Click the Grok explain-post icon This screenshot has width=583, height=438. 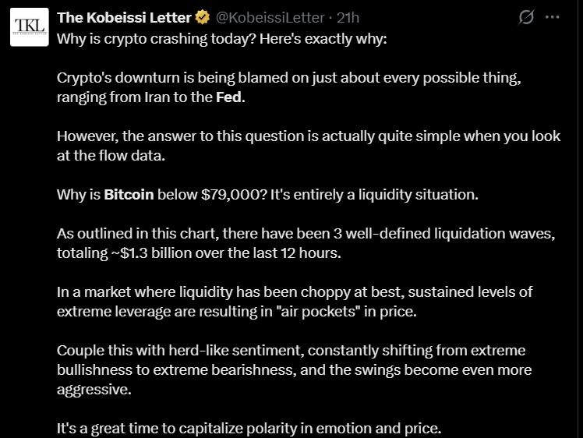pos(527,17)
